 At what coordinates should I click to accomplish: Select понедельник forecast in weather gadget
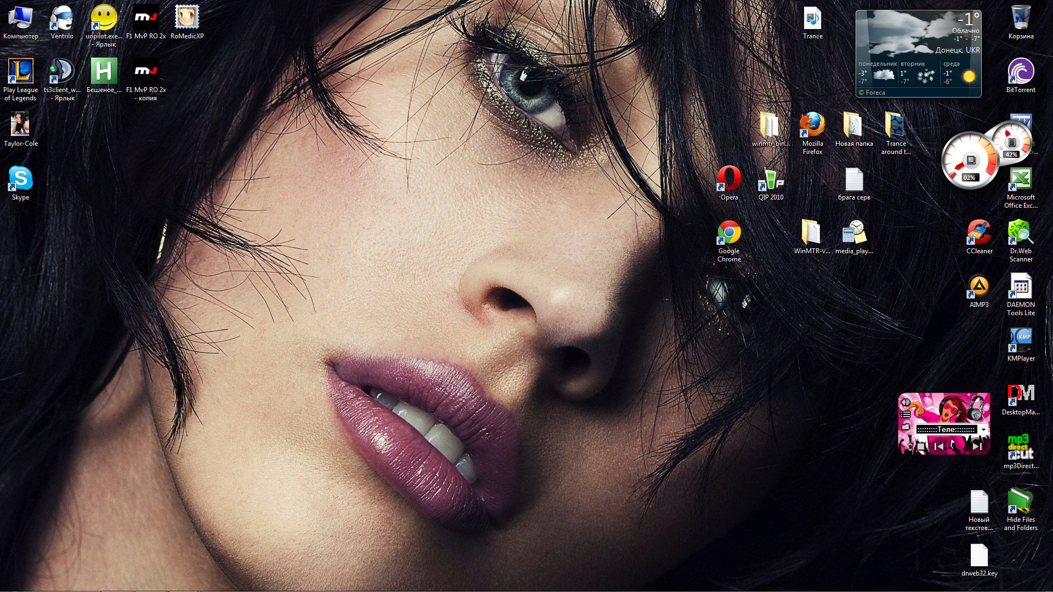[x=877, y=73]
